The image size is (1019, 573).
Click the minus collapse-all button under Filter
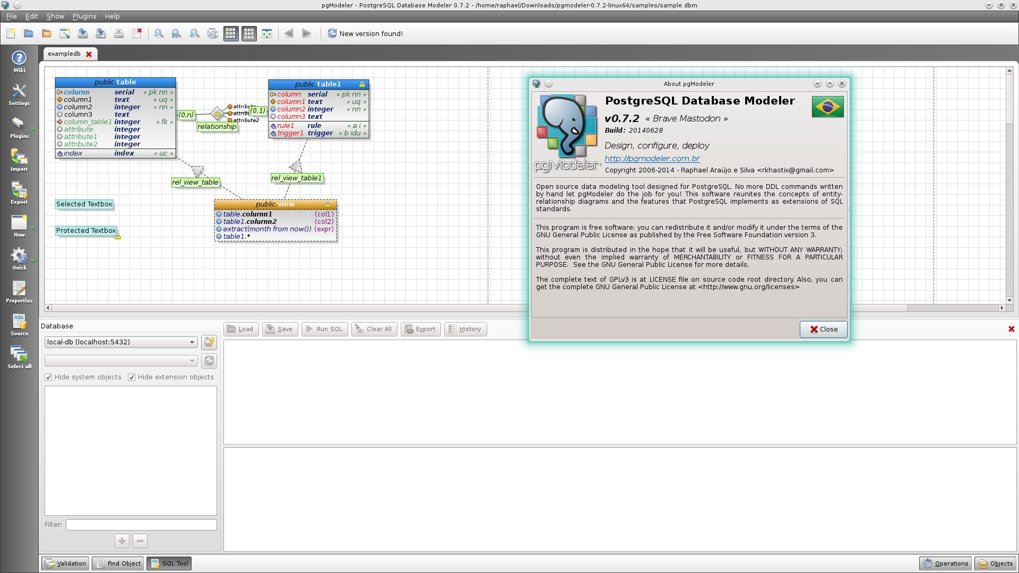[140, 541]
